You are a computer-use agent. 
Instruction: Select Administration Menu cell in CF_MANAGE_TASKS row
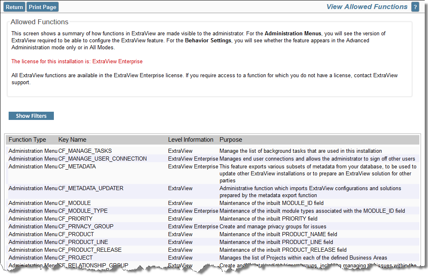click(x=33, y=151)
